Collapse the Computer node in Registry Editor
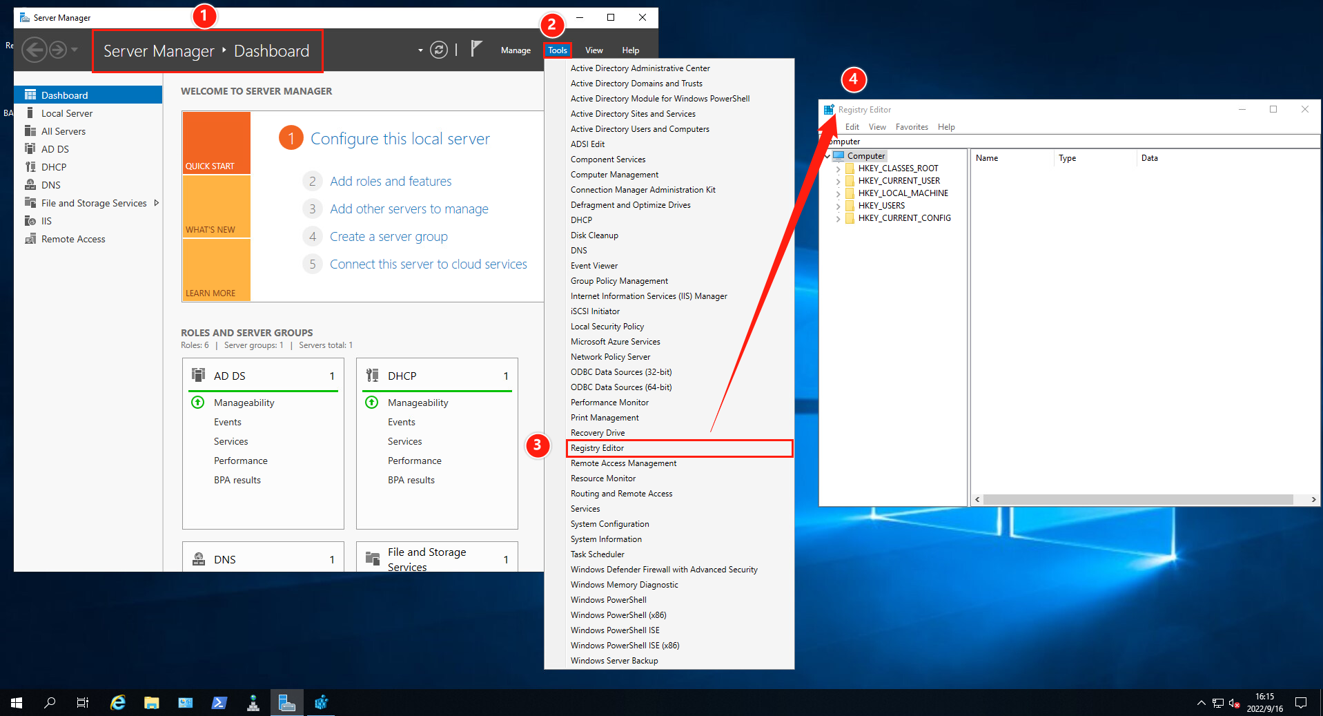The width and height of the screenshot is (1323, 716). coord(826,155)
